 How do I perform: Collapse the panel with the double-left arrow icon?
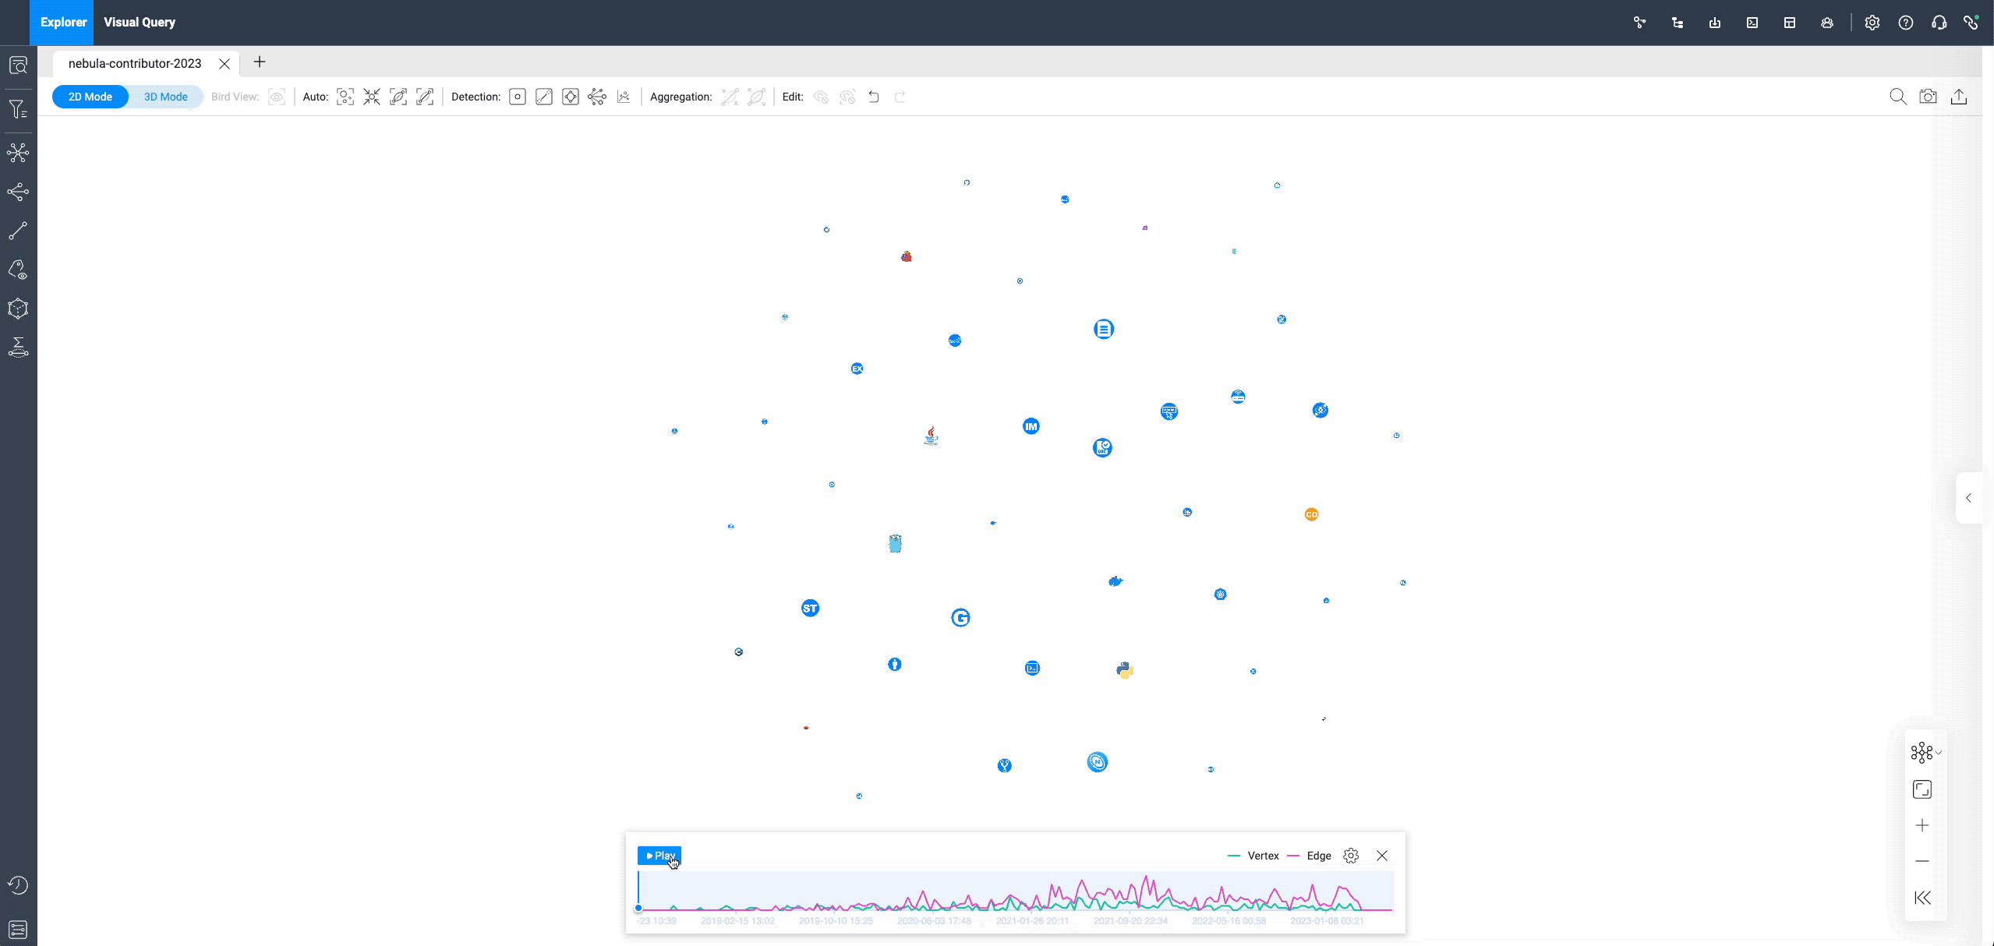pos(1922,898)
